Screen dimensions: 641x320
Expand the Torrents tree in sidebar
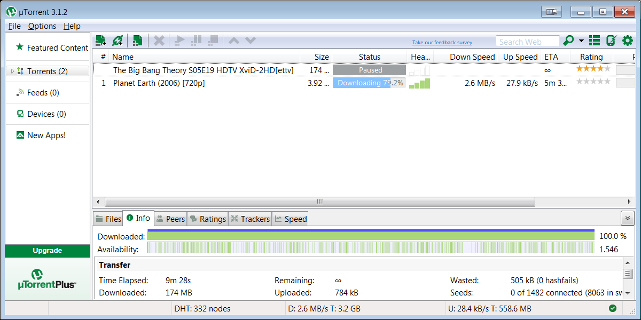pos(13,71)
